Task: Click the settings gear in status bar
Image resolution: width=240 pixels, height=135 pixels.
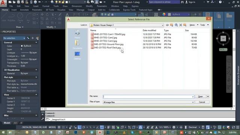Action: coord(174,127)
